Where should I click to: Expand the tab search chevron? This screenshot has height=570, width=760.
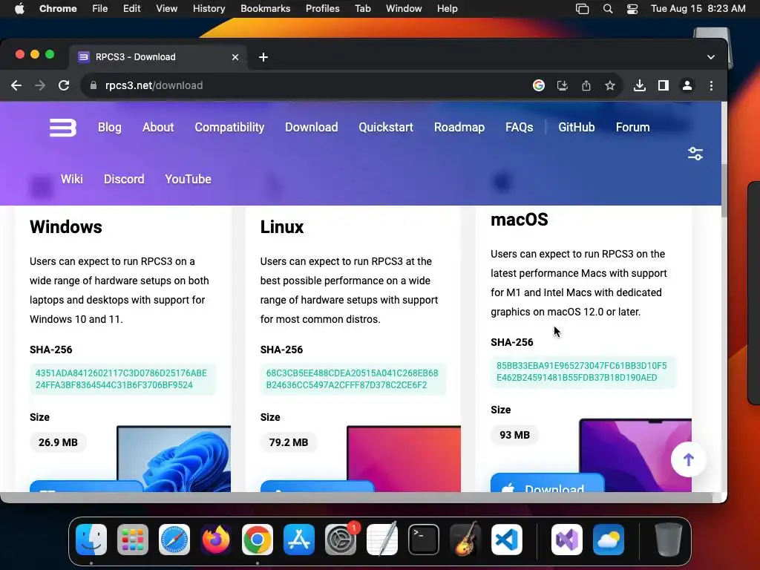[x=710, y=57]
